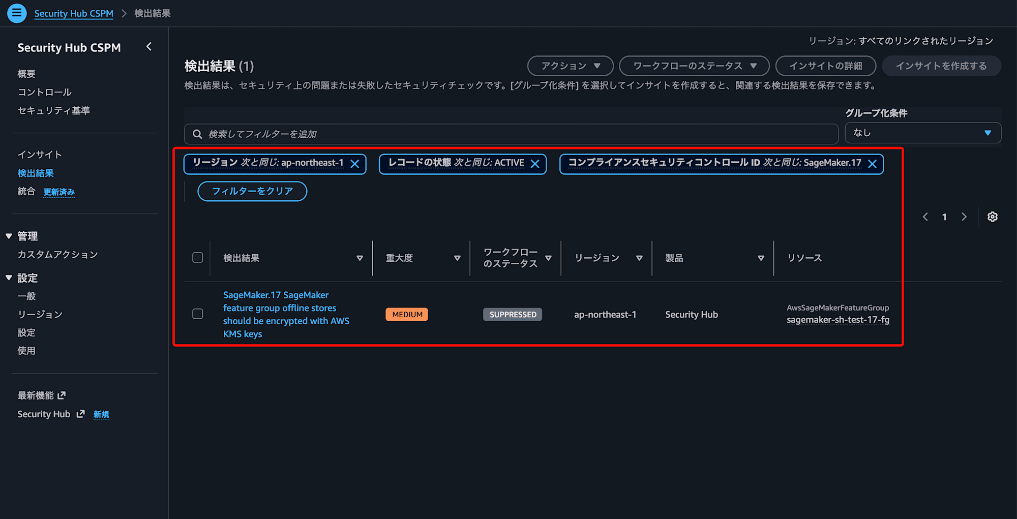This screenshot has height=519, width=1017.
Task: Click the リージョン filter chip label
Action: (x=268, y=163)
